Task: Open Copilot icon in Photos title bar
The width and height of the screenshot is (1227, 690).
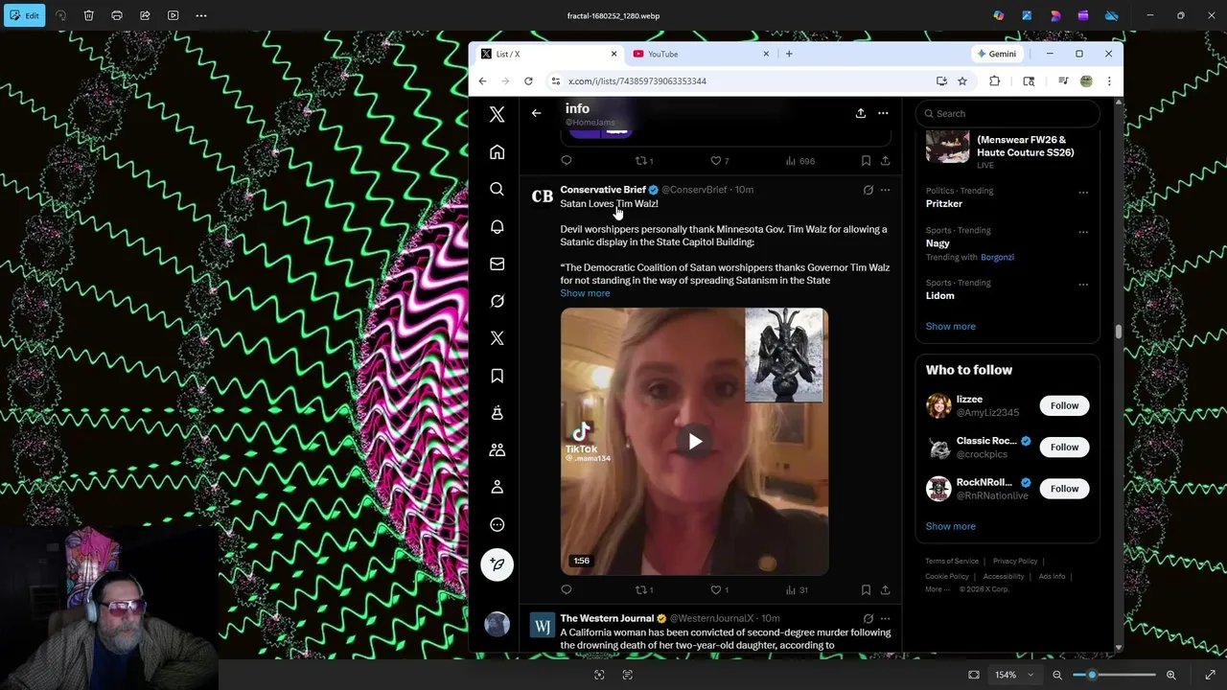Action: pos(999,15)
